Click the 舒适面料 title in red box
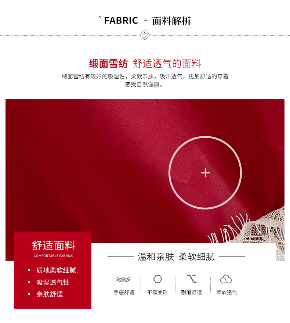The width and height of the screenshot is (290, 323). pos(53,245)
